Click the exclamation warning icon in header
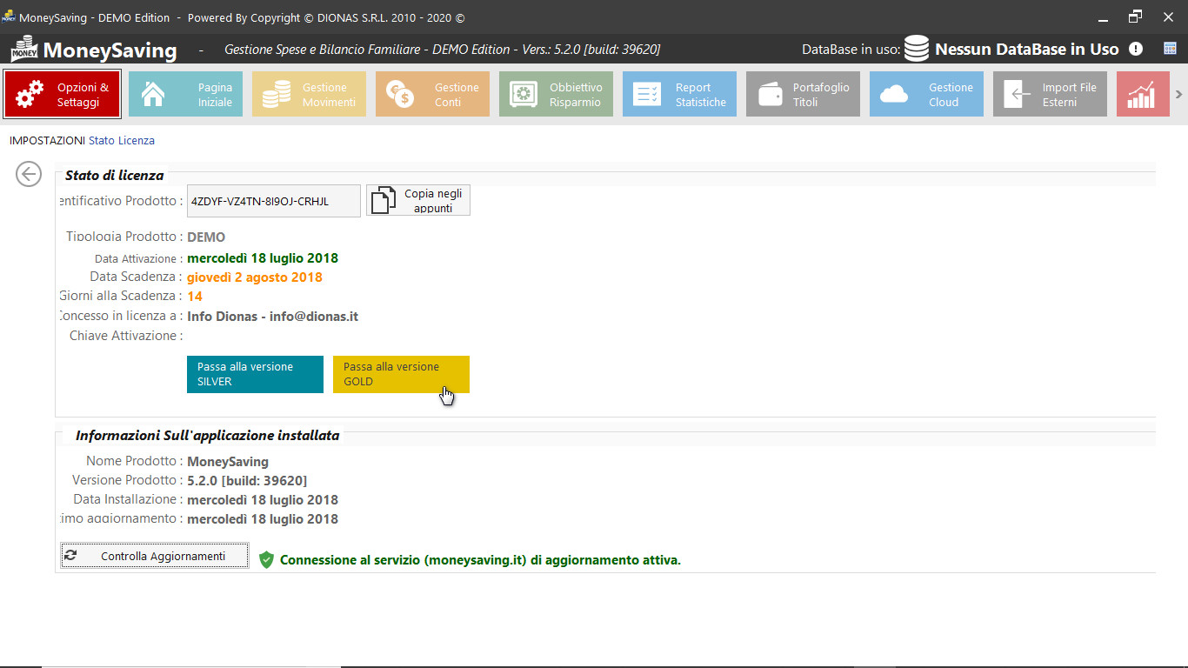This screenshot has width=1188, height=668. click(1136, 49)
